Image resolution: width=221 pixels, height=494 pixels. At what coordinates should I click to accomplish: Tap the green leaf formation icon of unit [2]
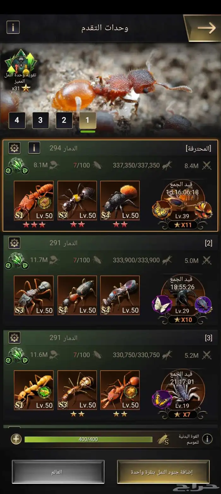coord(17,260)
